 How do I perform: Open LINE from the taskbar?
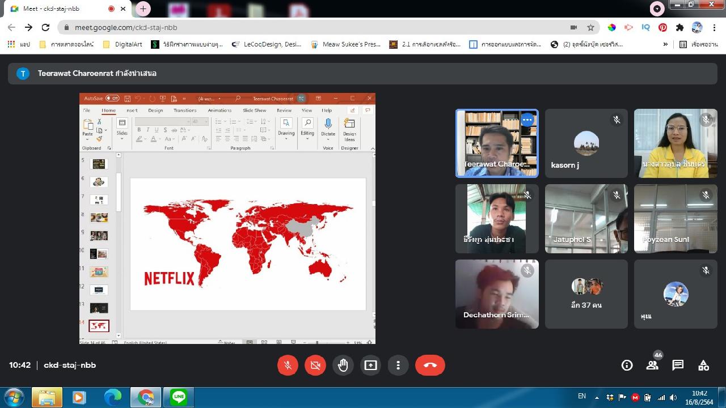click(179, 397)
